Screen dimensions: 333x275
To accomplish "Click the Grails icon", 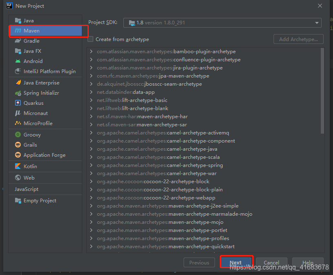I will tap(18, 145).
